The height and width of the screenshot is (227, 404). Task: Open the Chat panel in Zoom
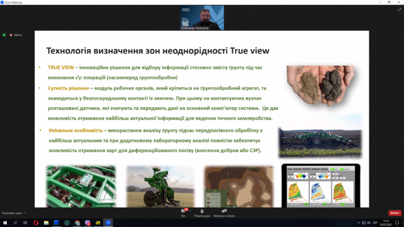[x=183, y=212]
